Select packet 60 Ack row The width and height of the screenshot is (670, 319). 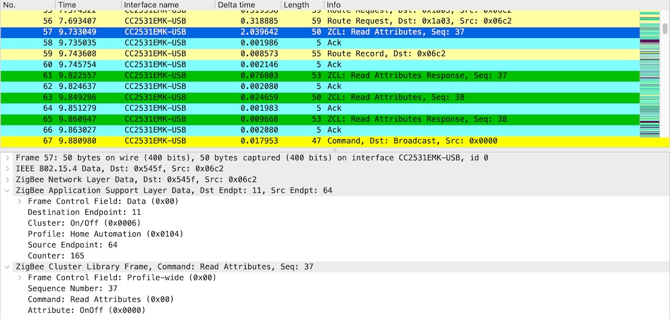[x=320, y=65]
